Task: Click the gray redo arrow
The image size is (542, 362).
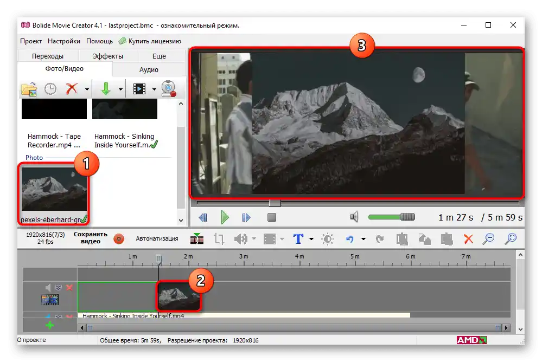Action: [x=380, y=238]
